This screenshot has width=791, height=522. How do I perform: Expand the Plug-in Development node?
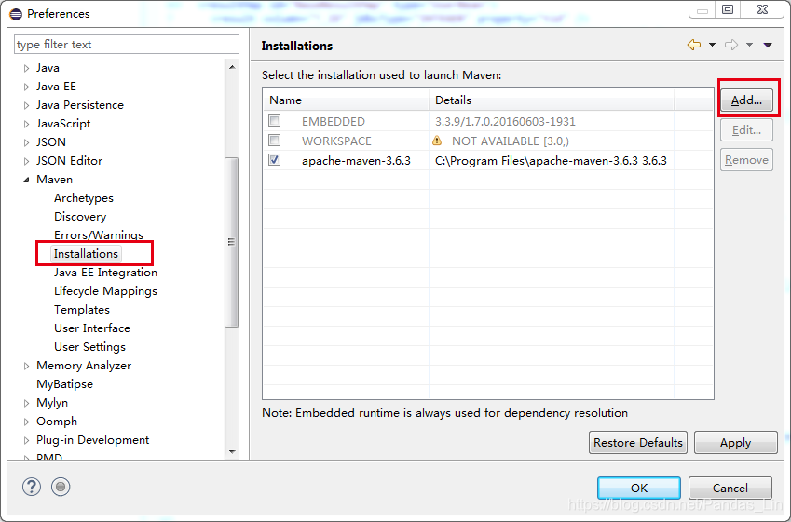[x=27, y=440]
